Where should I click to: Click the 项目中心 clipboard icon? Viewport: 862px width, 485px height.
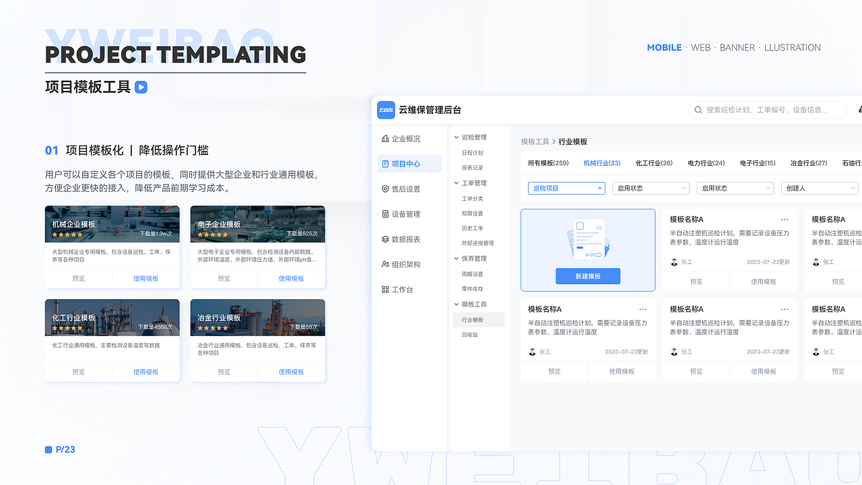click(385, 164)
